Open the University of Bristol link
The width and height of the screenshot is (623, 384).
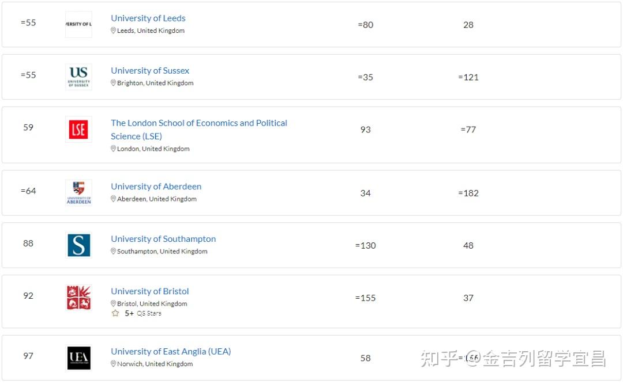point(150,291)
